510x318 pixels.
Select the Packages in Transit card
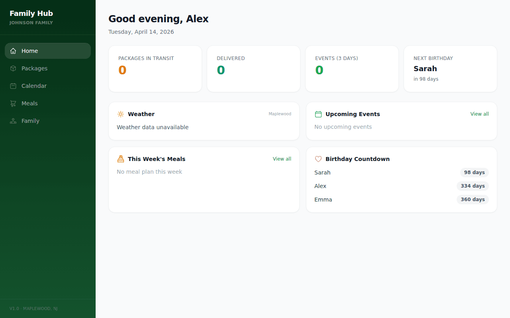[x=155, y=69]
